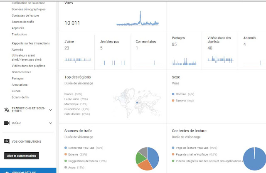
Task: Select France (35%) in region list
Action: pyautogui.click(x=73, y=94)
